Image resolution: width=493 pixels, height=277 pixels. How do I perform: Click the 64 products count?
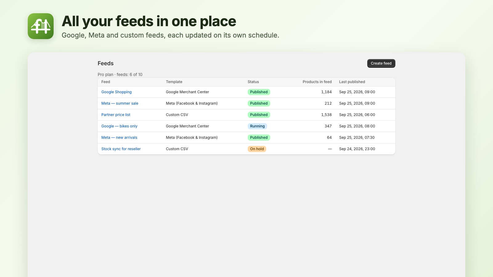[x=329, y=138]
